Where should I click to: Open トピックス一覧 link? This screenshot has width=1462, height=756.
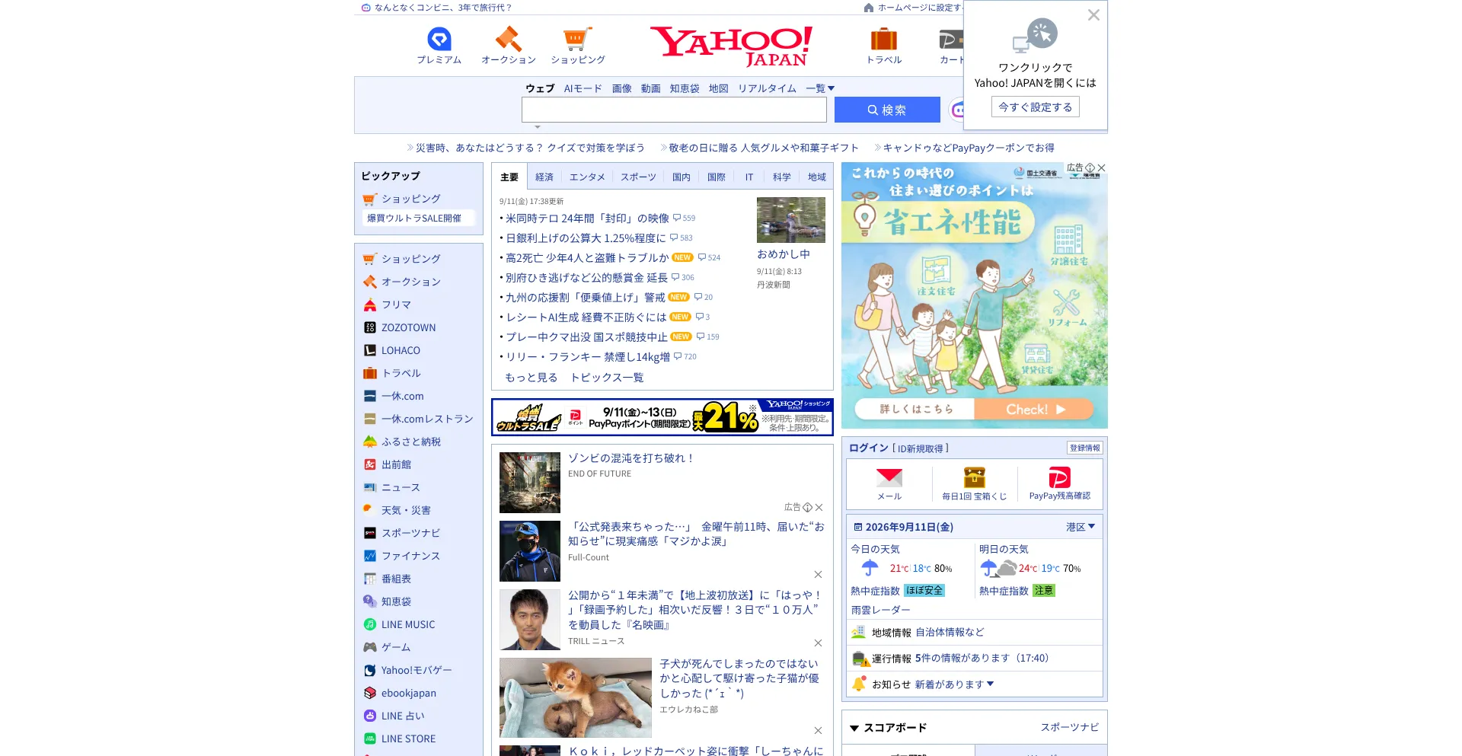(607, 378)
